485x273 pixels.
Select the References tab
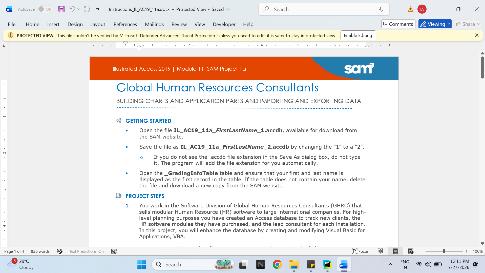tap(125, 24)
